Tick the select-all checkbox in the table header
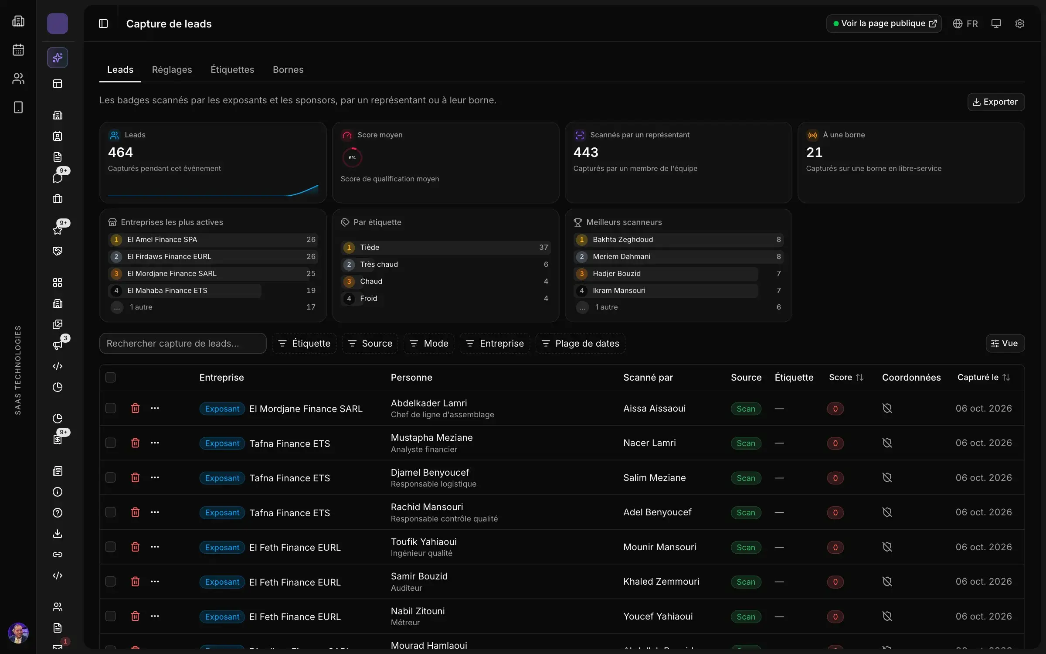This screenshot has width=1046, height=654. coord(110,377)
